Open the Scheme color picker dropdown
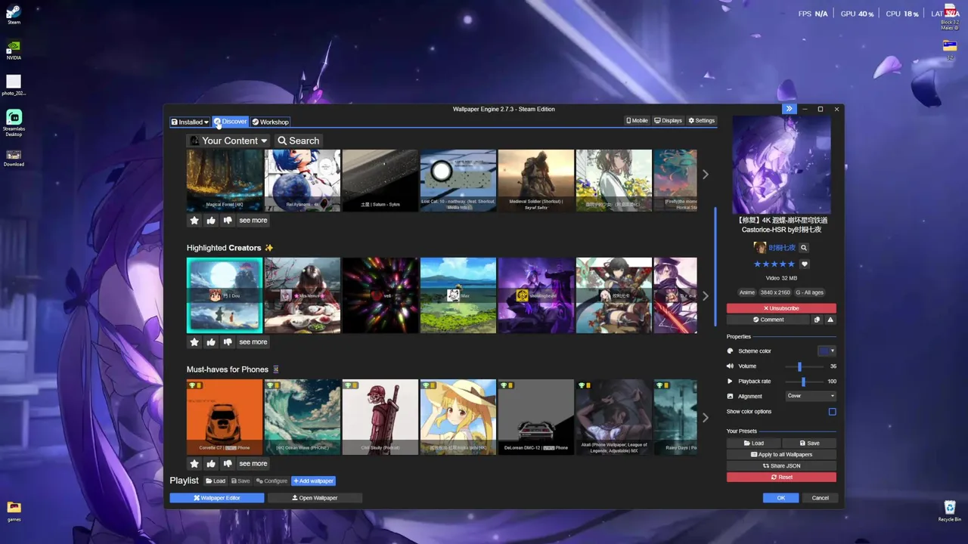The image size is (968, 544). point(827,351)
